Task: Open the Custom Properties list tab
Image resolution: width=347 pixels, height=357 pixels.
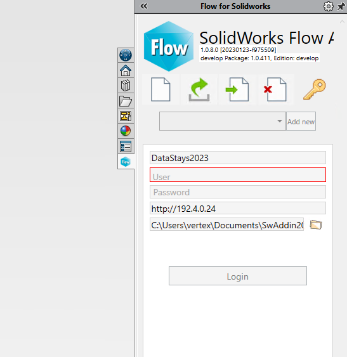Action: (x=126, y=146)
